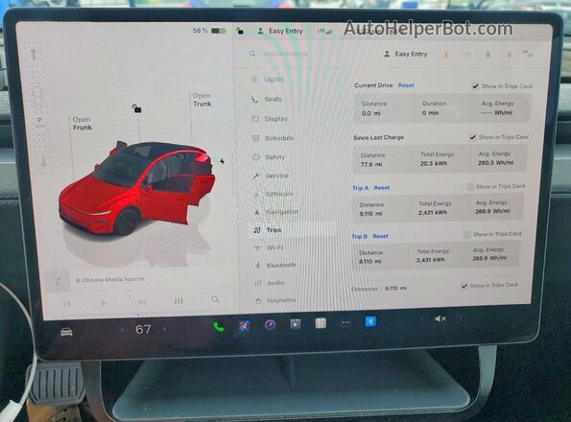
Task: Open the Navigation settings menu
Action: pyautogui.click(x=276, y=212)
